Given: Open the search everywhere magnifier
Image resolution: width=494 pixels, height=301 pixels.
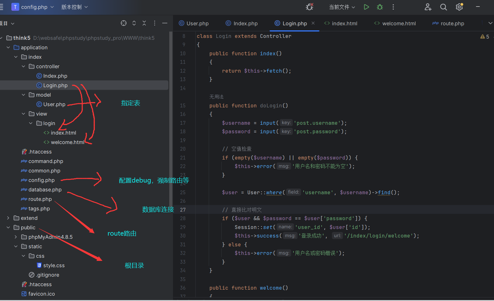Looking at the screenshot, I should click(443, 7).
